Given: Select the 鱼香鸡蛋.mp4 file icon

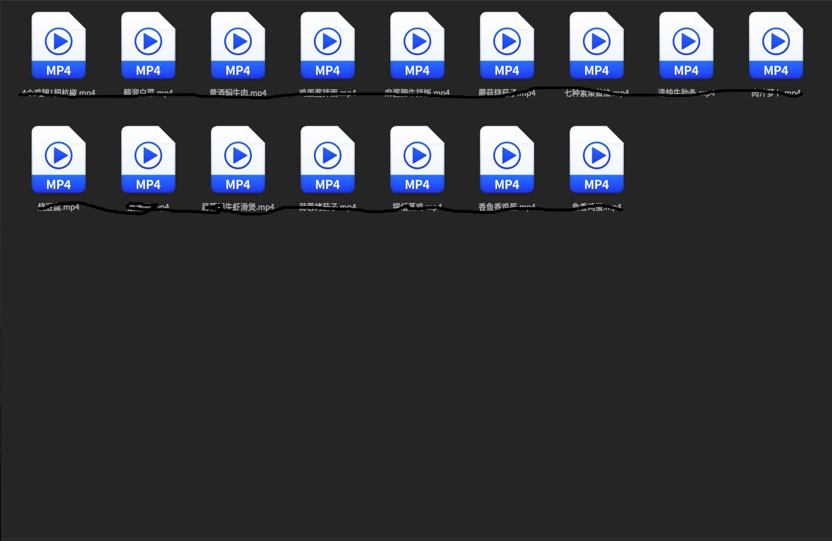Looking at the screenshot, I should tap(597, 159).
